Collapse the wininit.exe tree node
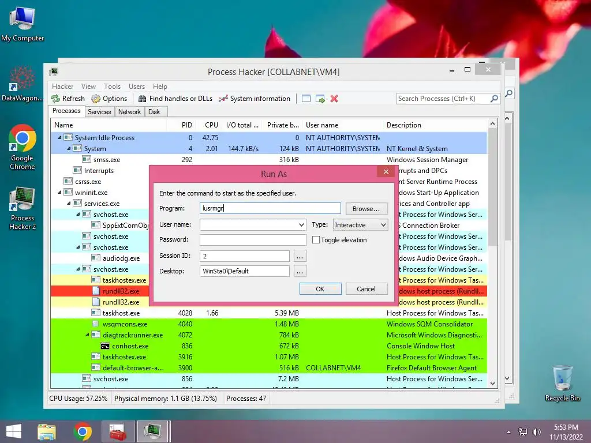 59,192
